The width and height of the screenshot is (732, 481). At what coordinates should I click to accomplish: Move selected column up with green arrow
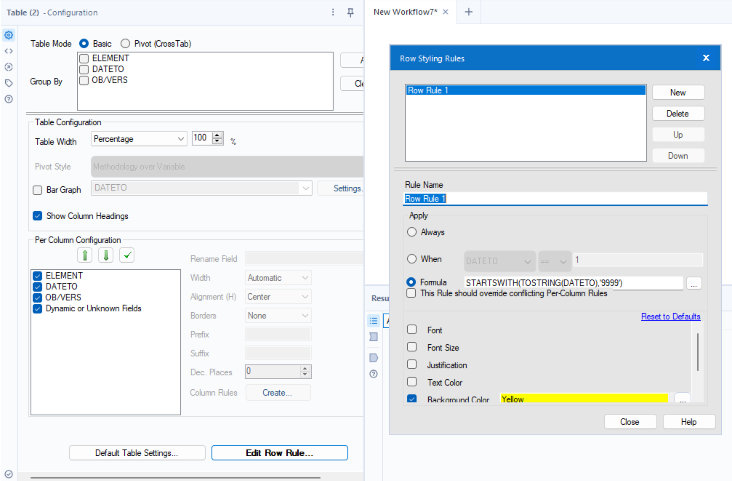85,255
